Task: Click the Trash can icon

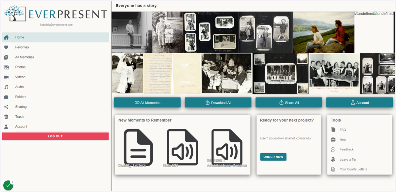Action: click(x=6, y=117)
